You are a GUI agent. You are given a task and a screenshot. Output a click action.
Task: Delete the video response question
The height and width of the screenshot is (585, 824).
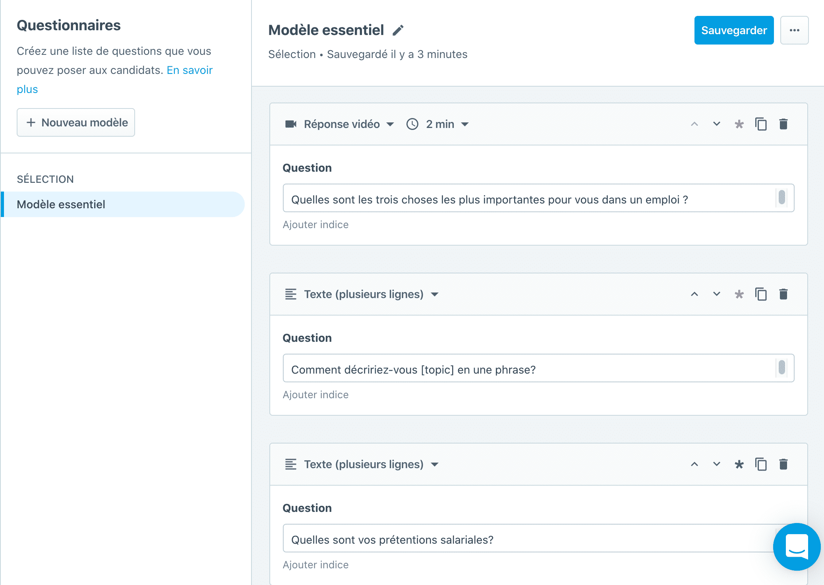(783, 124)
